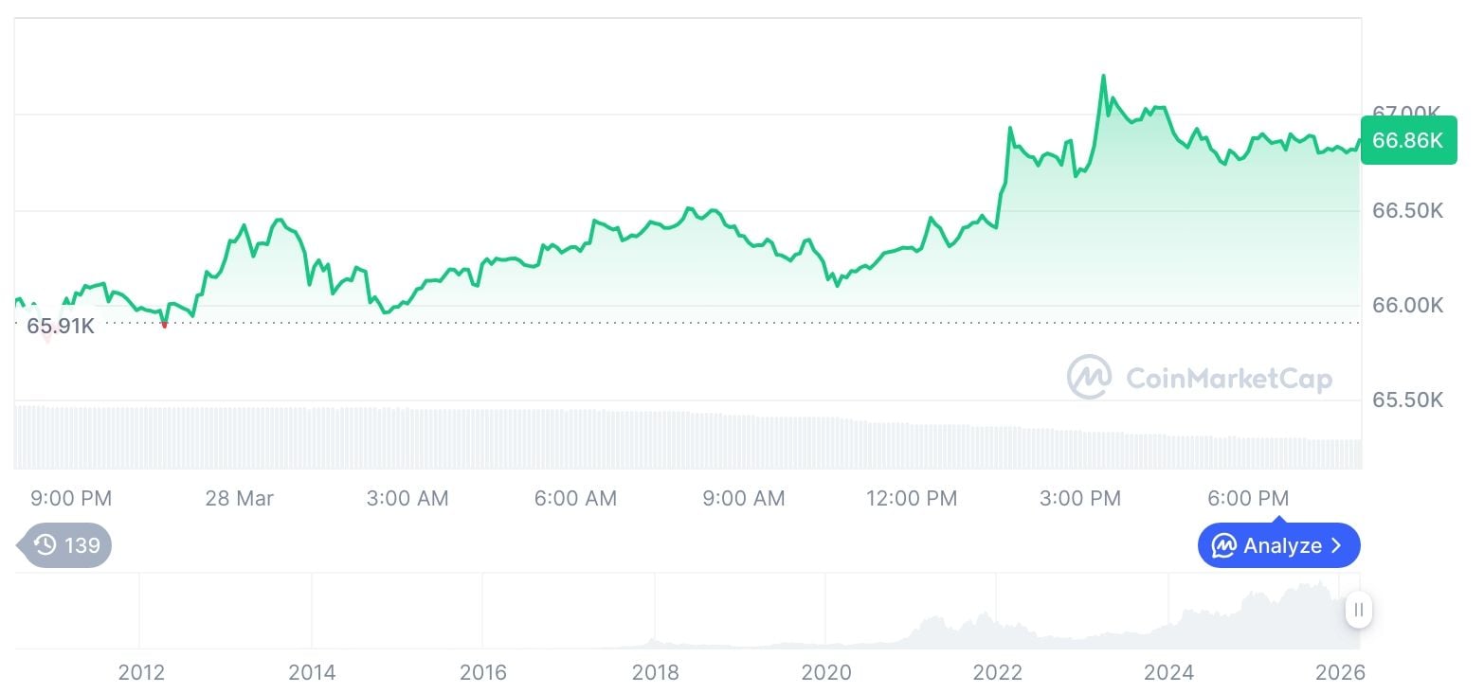Image resolution: width=1484 pixels, height=693 pixels.
Task: Click the 28 Mar axis label
Action: point(240,498)
